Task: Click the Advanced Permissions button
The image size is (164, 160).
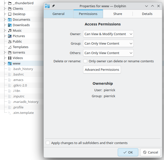Action: 102,70
